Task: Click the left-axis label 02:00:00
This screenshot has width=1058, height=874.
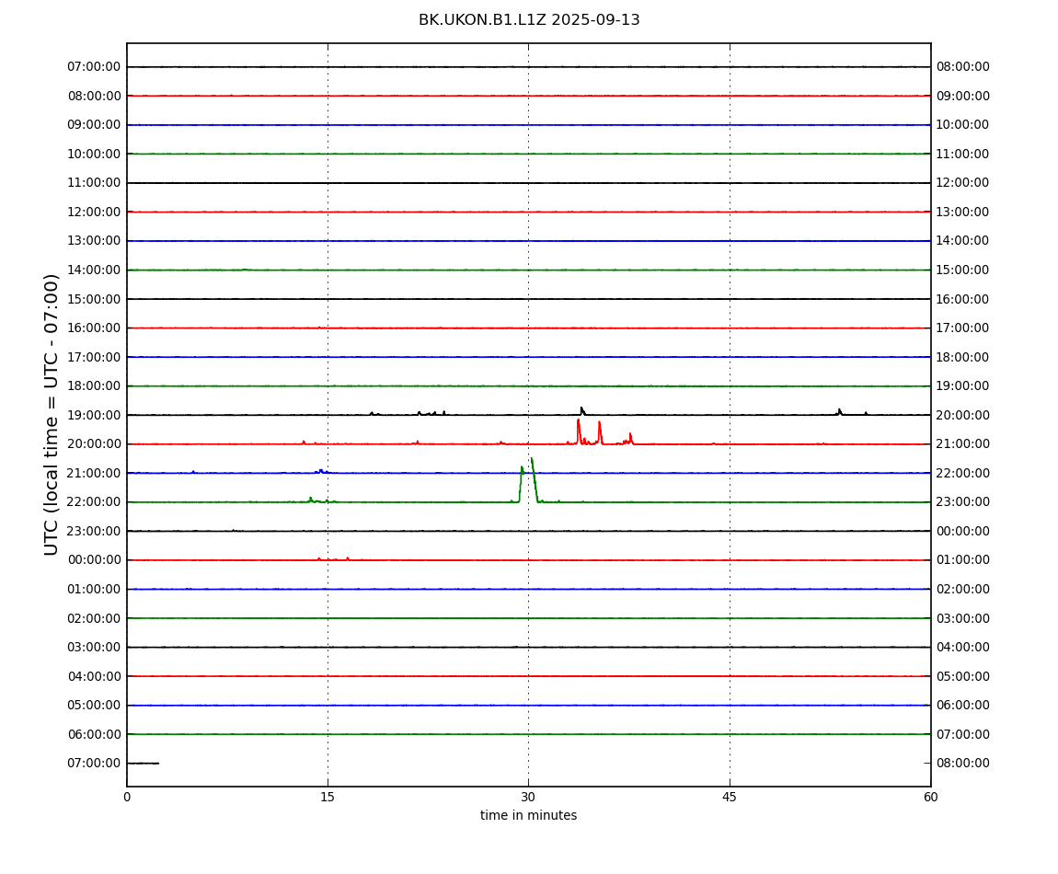Action: click(x=94, y=618)
